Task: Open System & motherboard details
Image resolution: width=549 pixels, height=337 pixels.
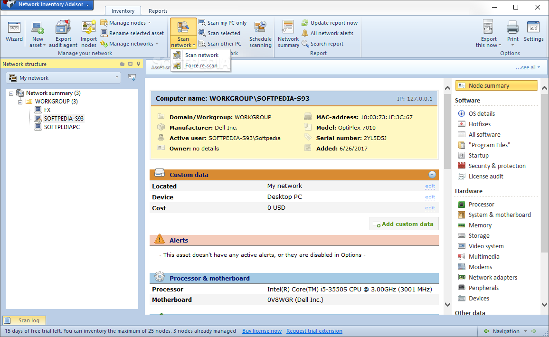Action: pyautogui.click(x=499, y=215)
